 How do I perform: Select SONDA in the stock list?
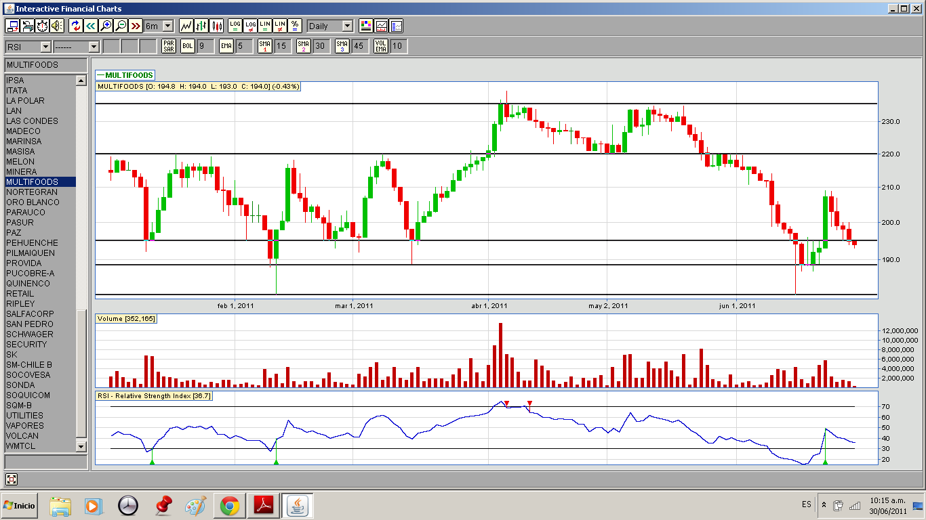pos(20,385)
